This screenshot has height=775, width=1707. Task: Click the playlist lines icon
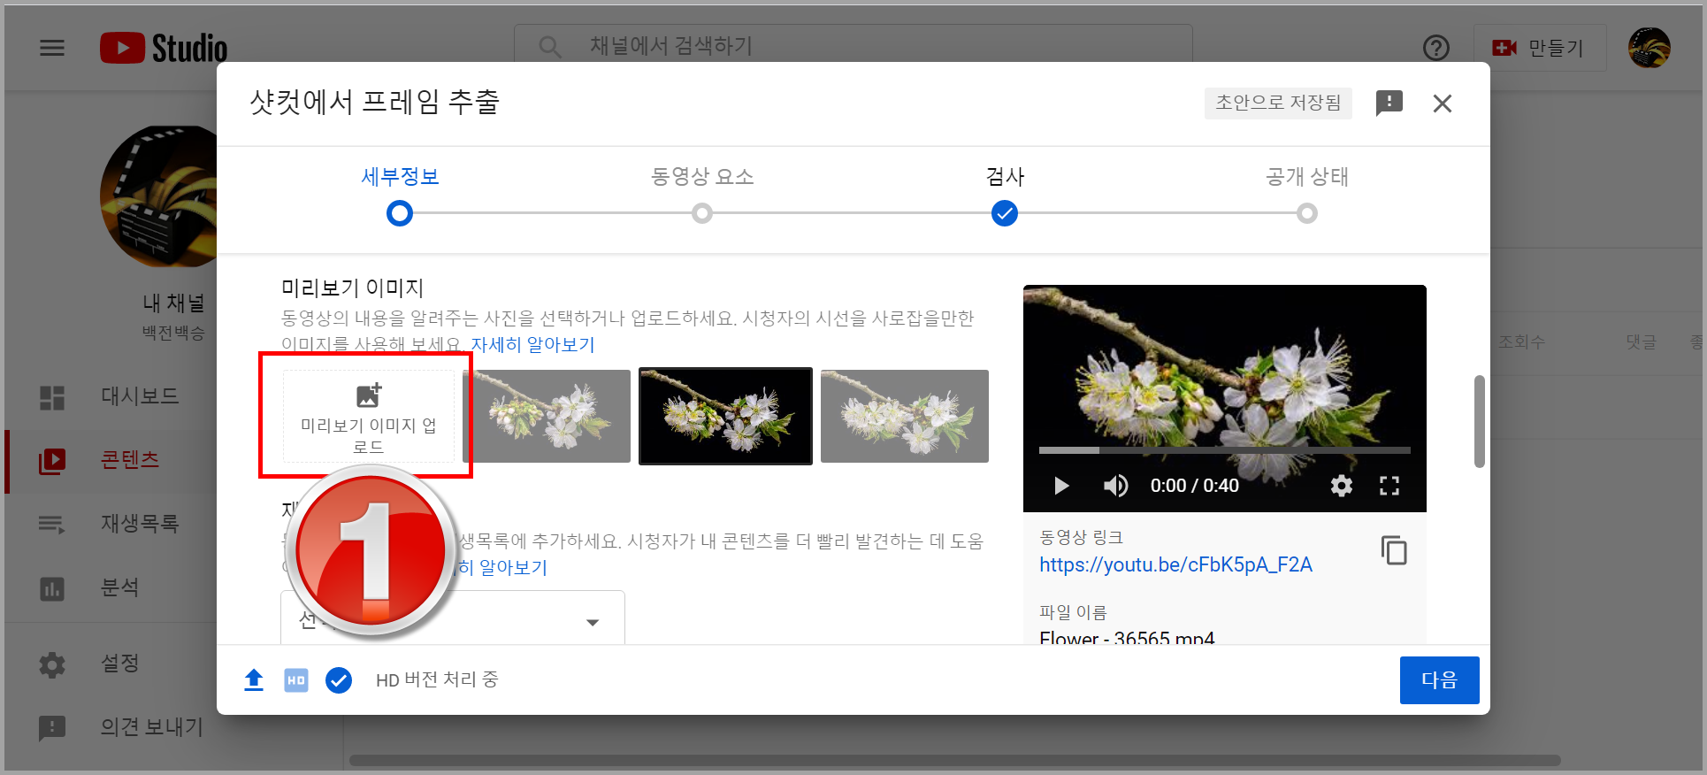tap(52, 525)
